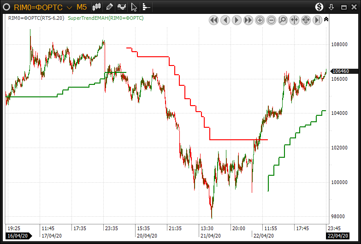Step chart one bar forward
Screen dimensions: 361x244
tap(237, 20)
